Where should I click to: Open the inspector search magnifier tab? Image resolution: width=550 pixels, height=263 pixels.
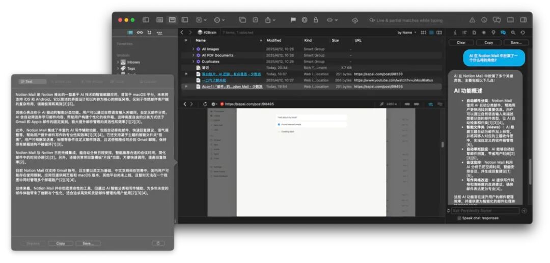[513, 32]
